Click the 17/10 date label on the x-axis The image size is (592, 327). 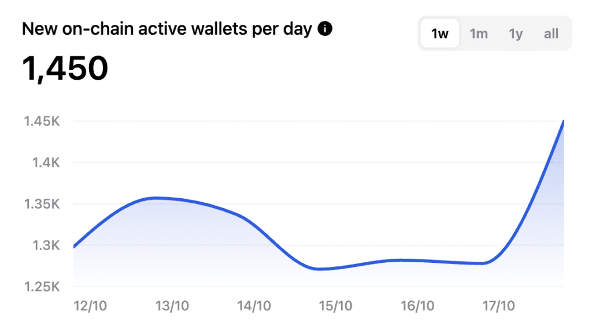[x=498, y=306]
